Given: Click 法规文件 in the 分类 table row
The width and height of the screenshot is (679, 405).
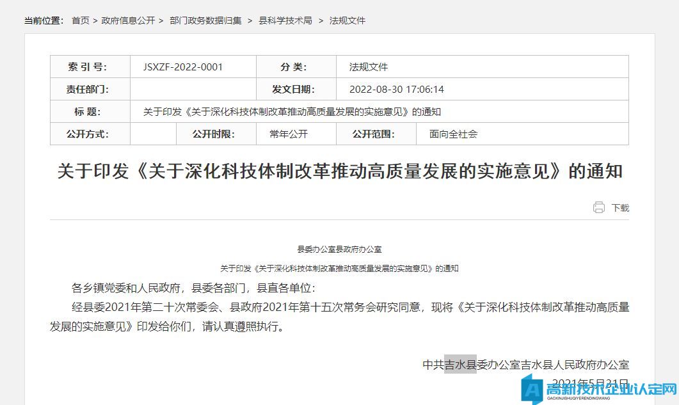Looking at the screenshot, I should point(368,67).
